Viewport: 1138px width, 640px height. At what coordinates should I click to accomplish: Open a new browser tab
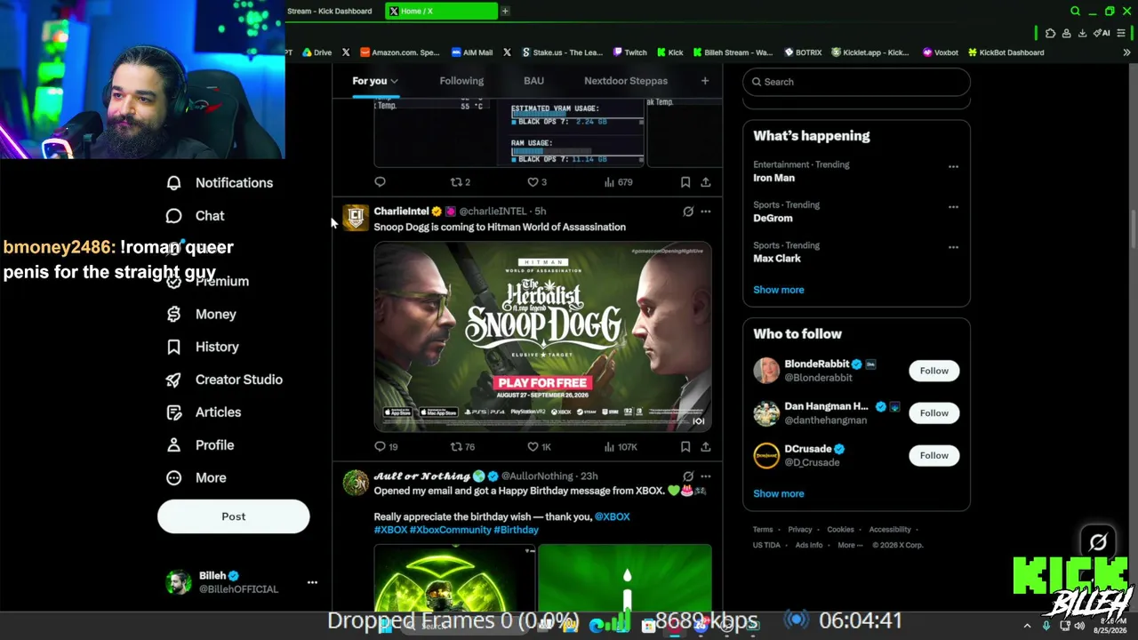505,12
